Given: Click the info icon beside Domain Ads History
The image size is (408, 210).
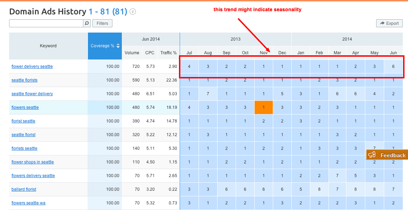Looking at the screenshot, I should pyautogui.click(x=133, y=12).
